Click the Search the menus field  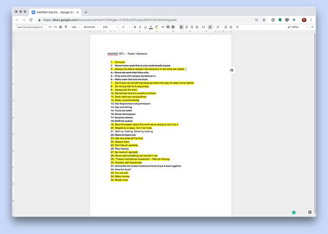[31, 27]
